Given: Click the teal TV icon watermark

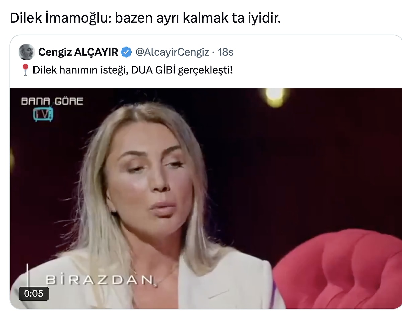Looking at the screenshot, I should point(43,114).
